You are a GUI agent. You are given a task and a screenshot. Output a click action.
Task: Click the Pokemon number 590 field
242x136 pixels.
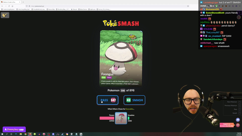(x=123, y=91)
